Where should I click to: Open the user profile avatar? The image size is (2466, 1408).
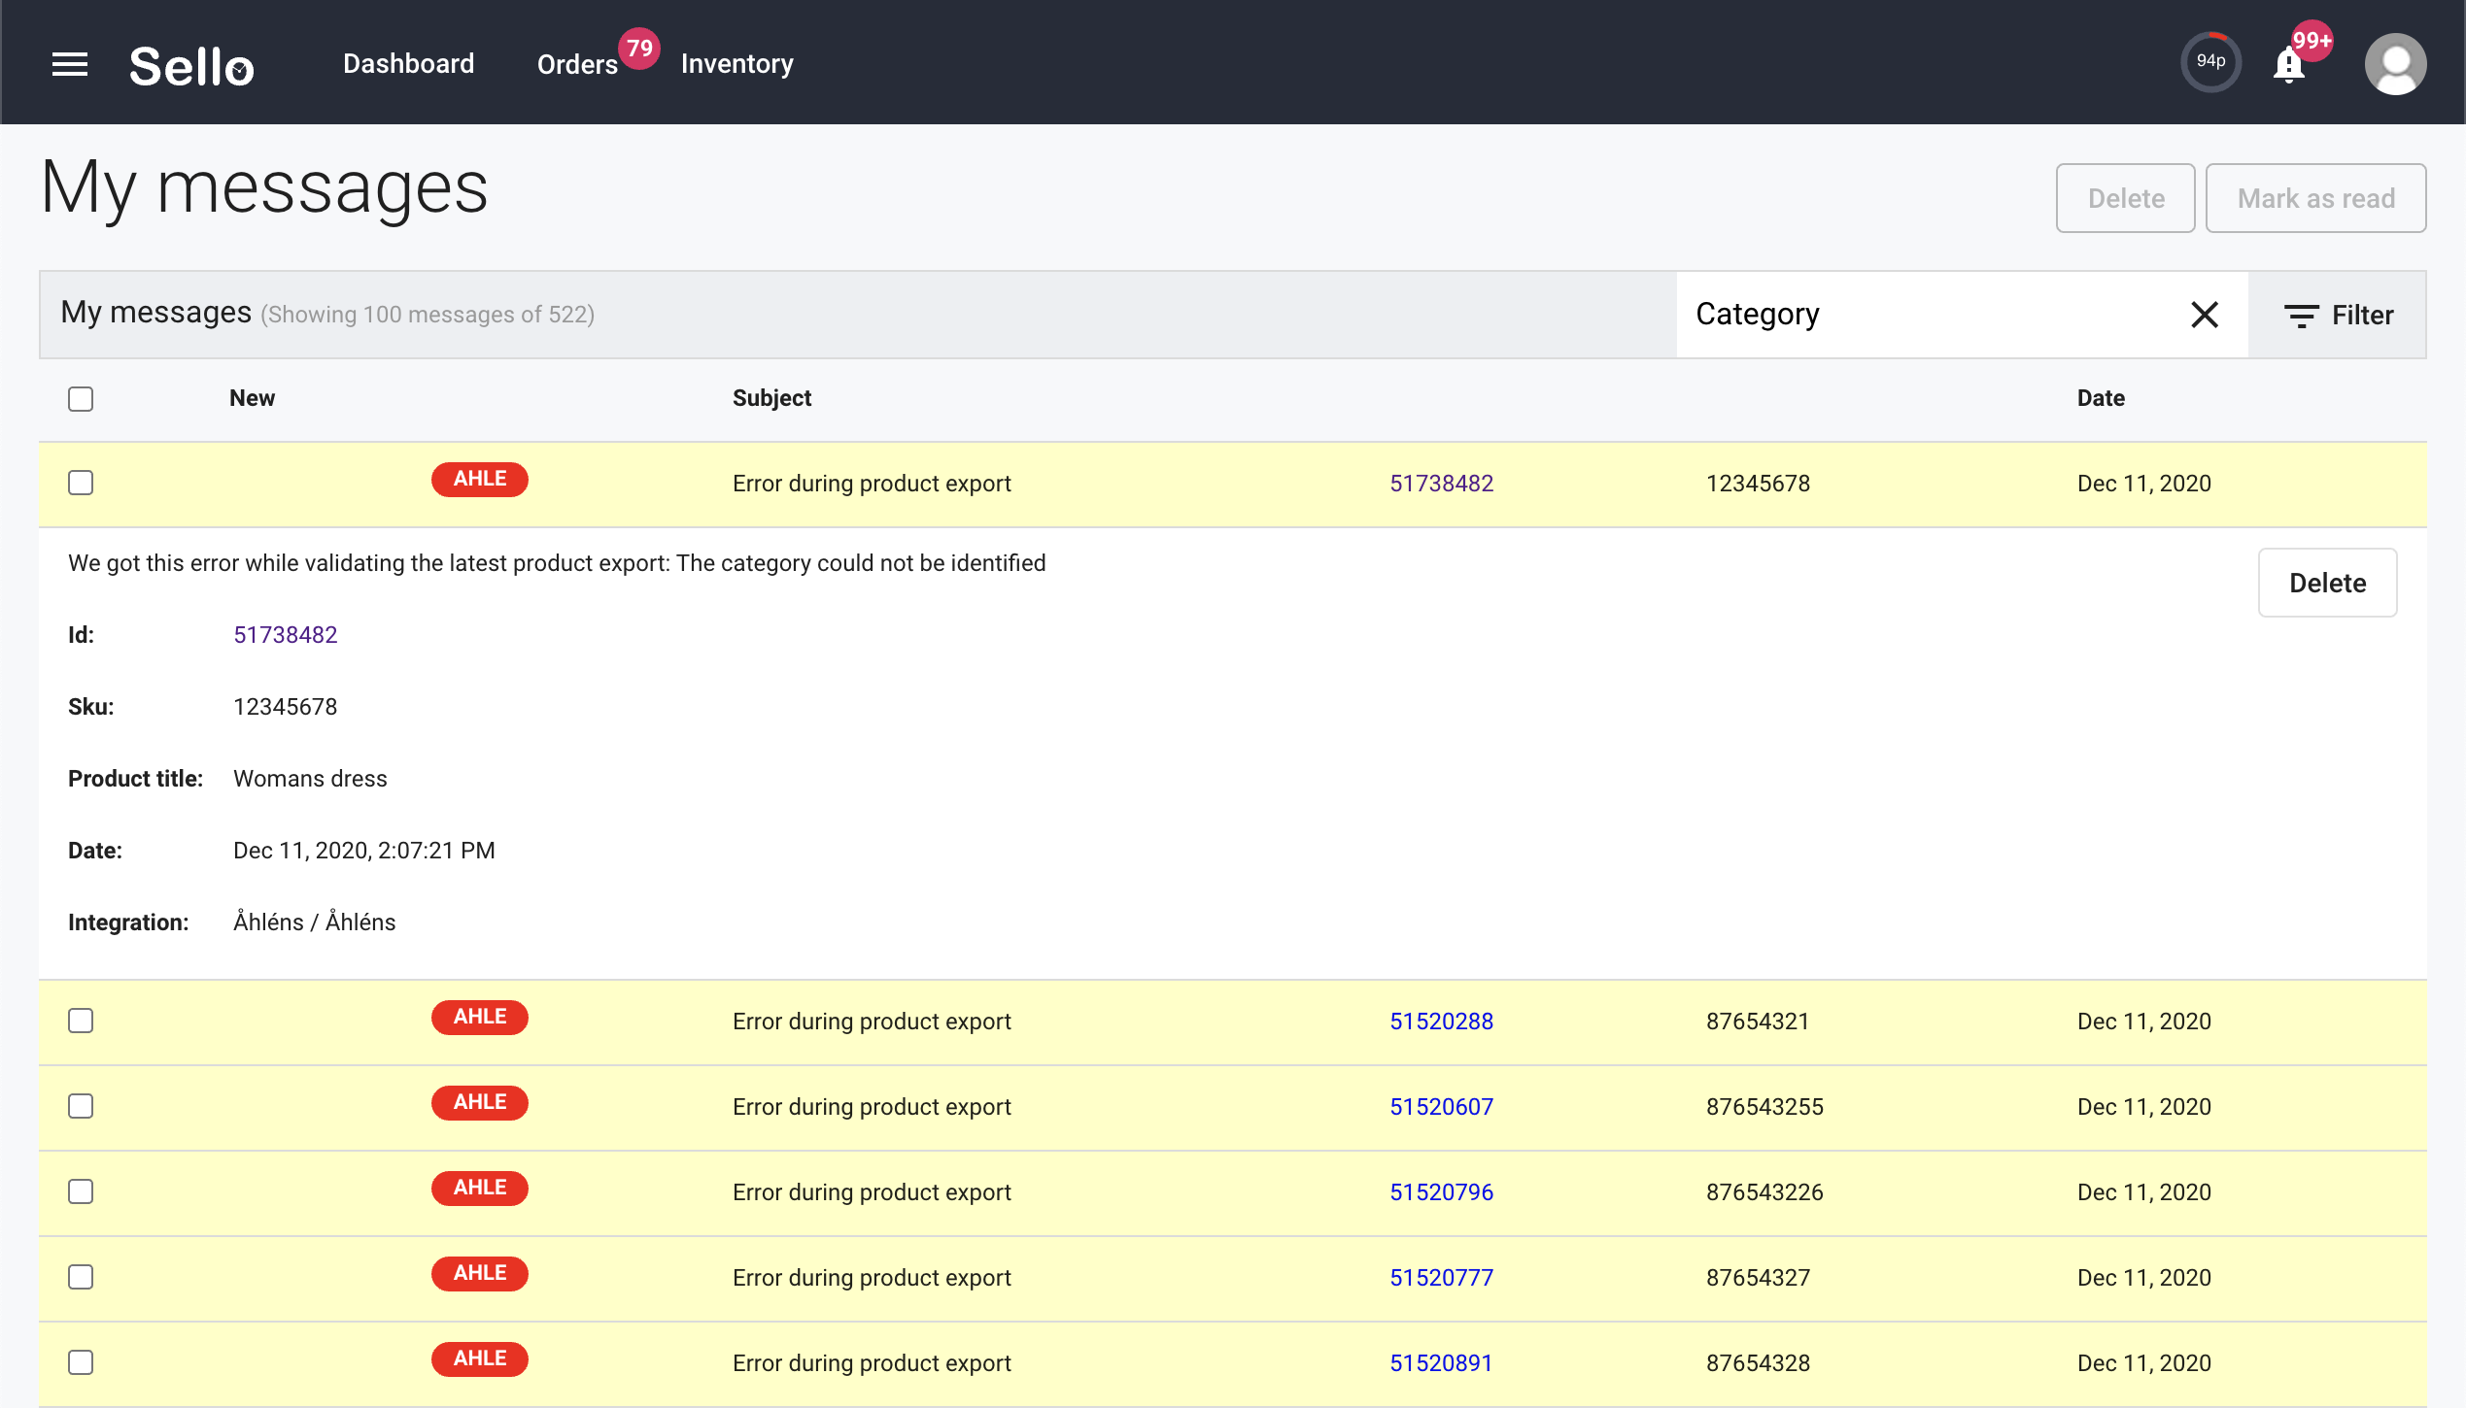click(x=2395, y=64)
